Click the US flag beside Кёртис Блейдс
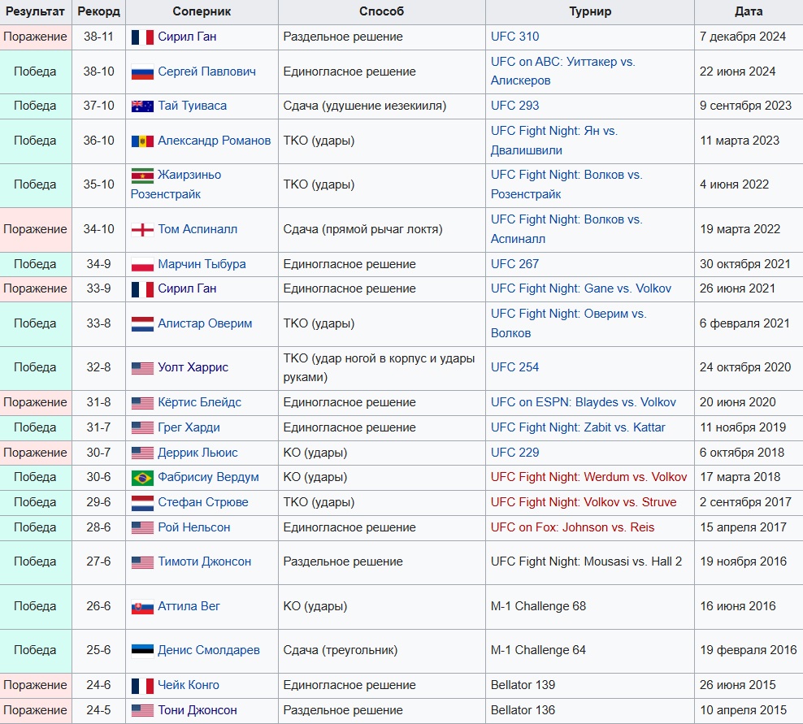The height and width of the screenshot is (724, 803). click(142, 402)
